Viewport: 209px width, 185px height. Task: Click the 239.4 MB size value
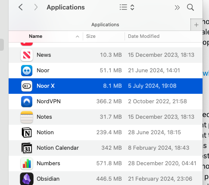click(109, 133)
